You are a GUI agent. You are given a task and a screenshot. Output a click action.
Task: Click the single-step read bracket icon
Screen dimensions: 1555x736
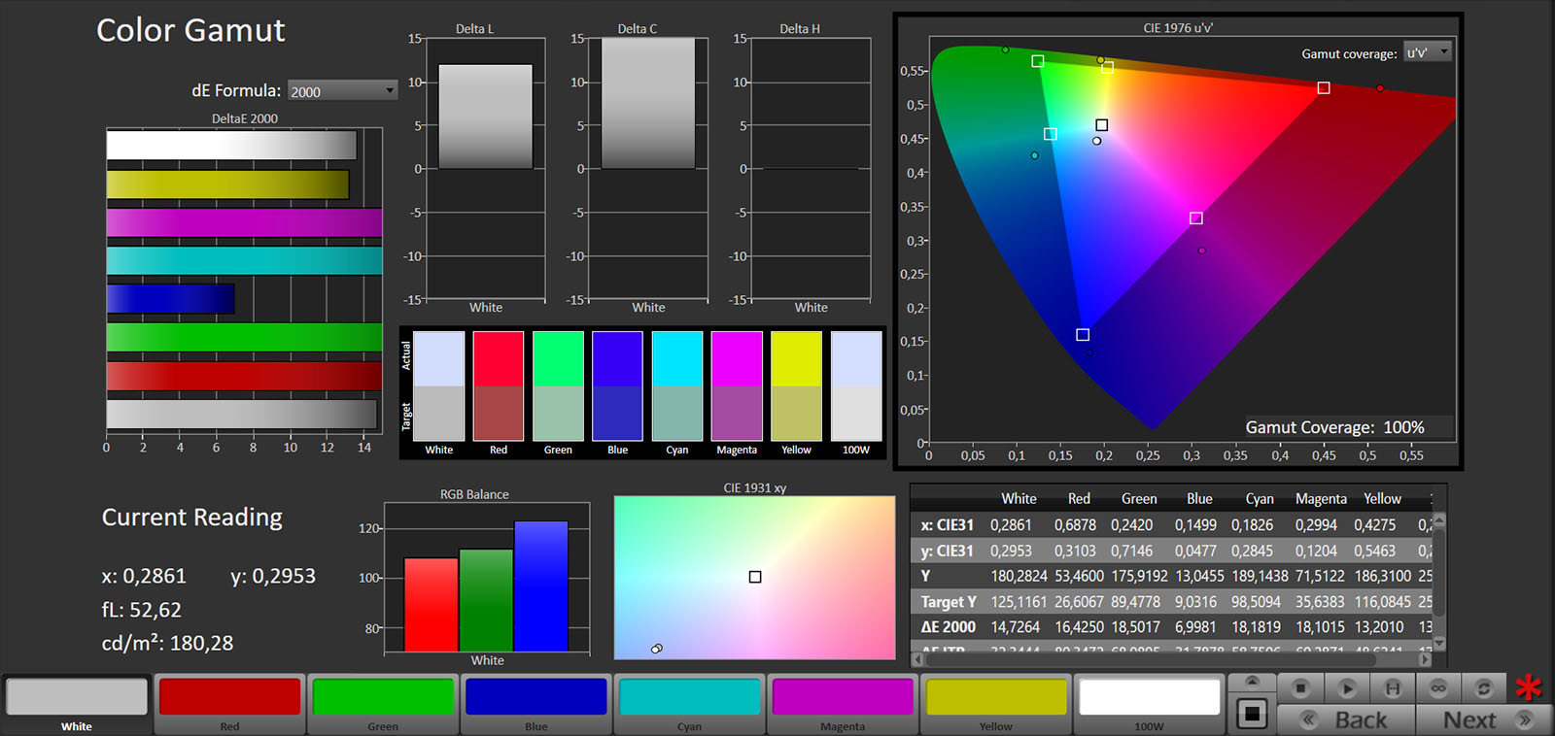pos(1393,688)
